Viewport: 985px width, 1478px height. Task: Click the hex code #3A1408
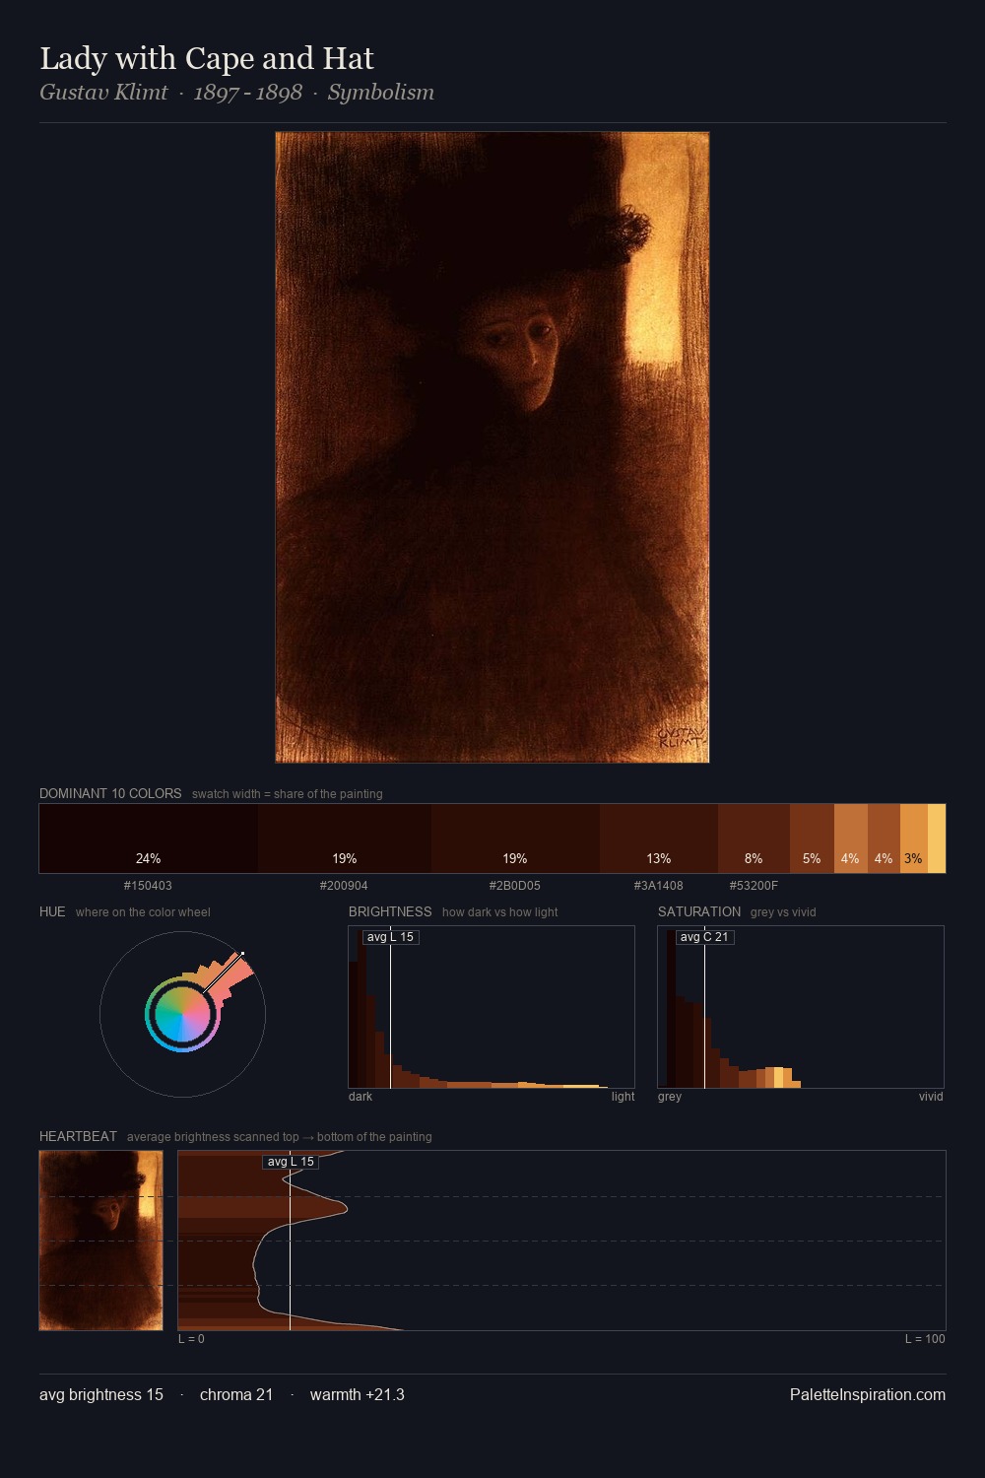(x=659, y=886)
